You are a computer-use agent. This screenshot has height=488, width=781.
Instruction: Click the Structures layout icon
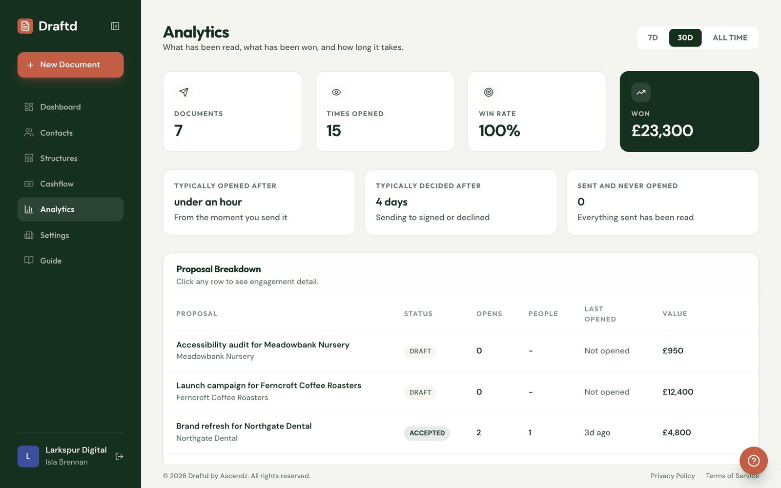[x=29, y=158]
